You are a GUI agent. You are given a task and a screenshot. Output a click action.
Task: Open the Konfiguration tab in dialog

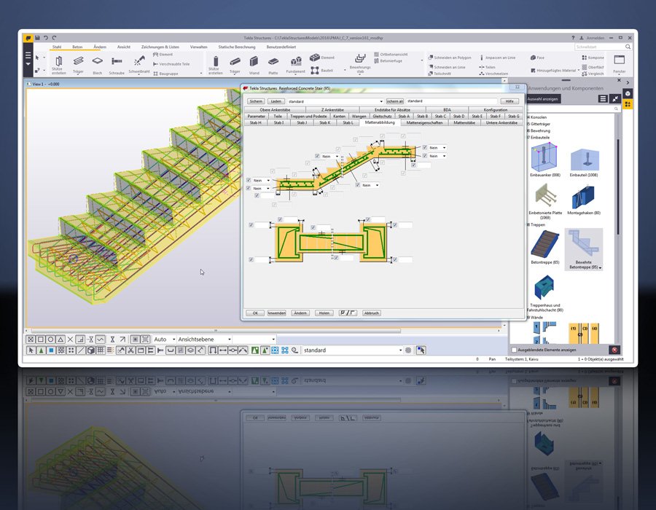pyautogui.click(x=496, y=110)
